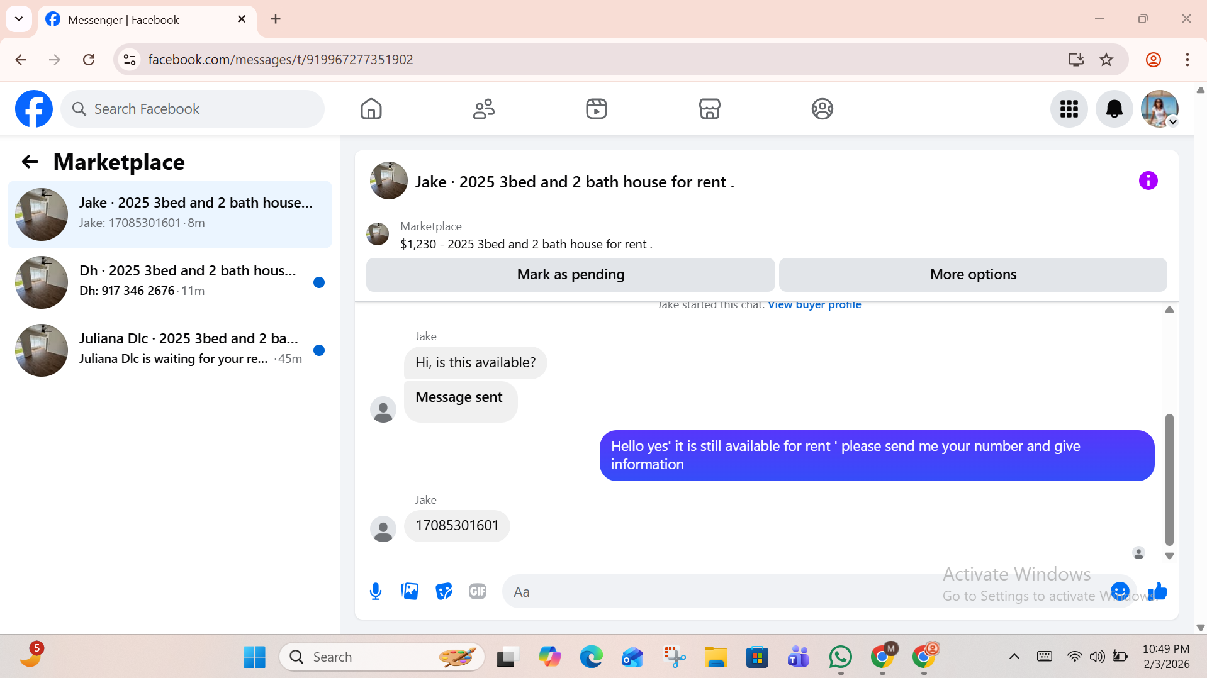Click the chat scroll down arrow
Screen dimensions: 1207x678
coord(1169,556)
